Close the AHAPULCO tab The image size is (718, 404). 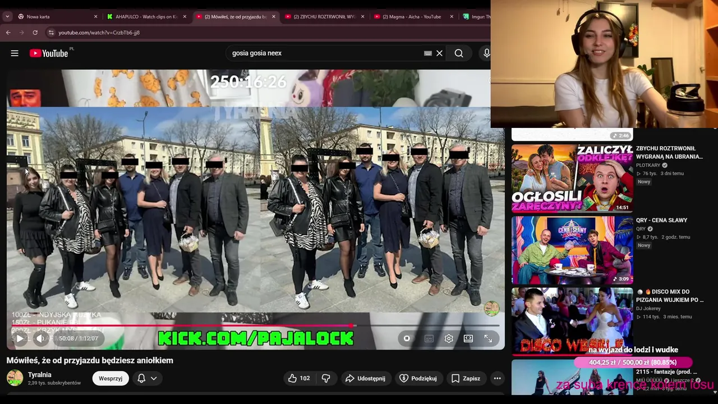click(185, 17)
